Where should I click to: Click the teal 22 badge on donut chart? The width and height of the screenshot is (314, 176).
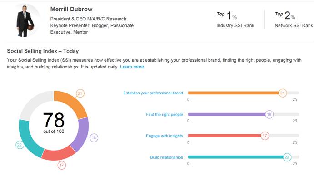pyautogui.click(x=20, y=145)
